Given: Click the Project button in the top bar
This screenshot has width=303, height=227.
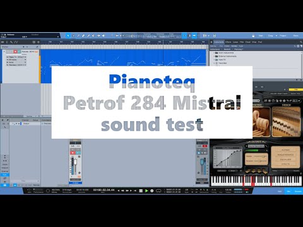Looking at the screenshot, I should (283, 36).
